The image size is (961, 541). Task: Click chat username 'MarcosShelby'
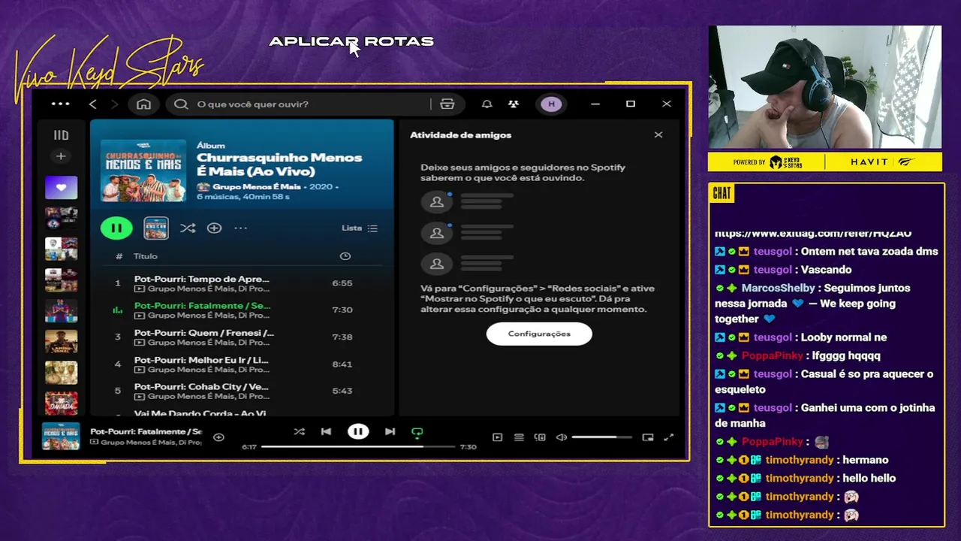[x=778, y=288]
